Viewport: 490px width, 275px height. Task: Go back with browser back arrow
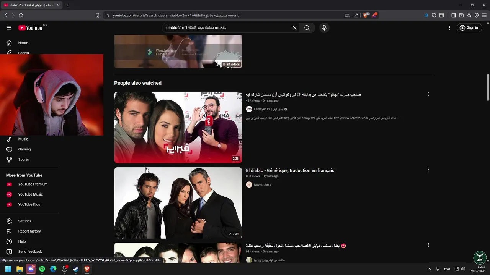click(6, 15)
